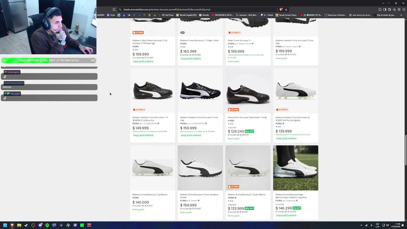Open Botin Puma Borussia Tt by Deport Show
Screen dimensions: 407x229
(239, 40)
